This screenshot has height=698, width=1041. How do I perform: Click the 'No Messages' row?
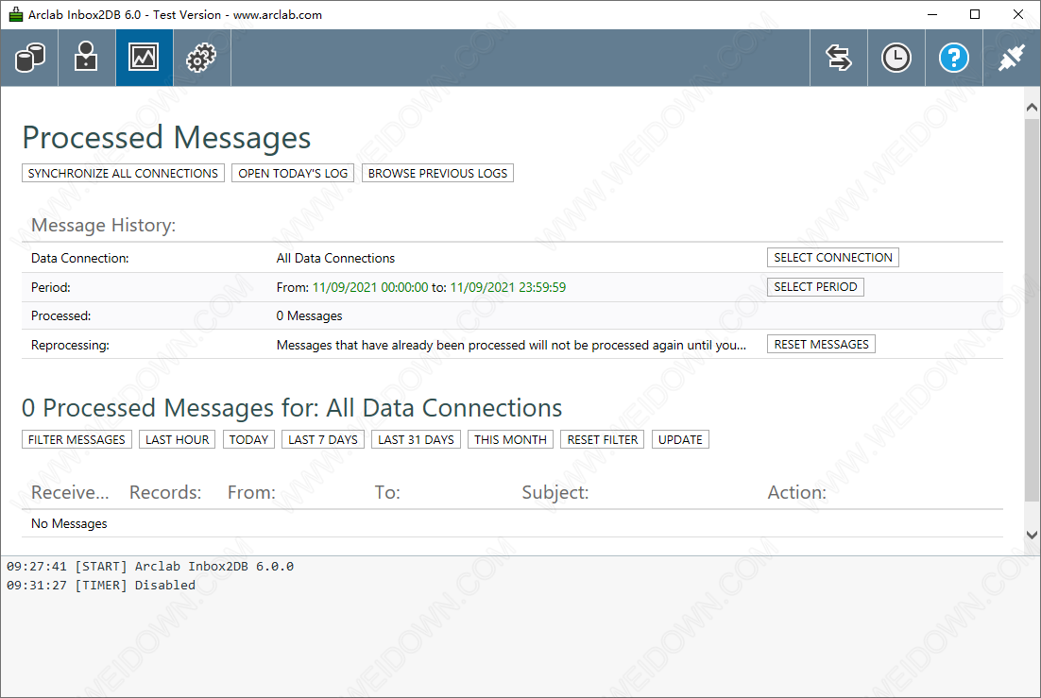pos(512,524)
